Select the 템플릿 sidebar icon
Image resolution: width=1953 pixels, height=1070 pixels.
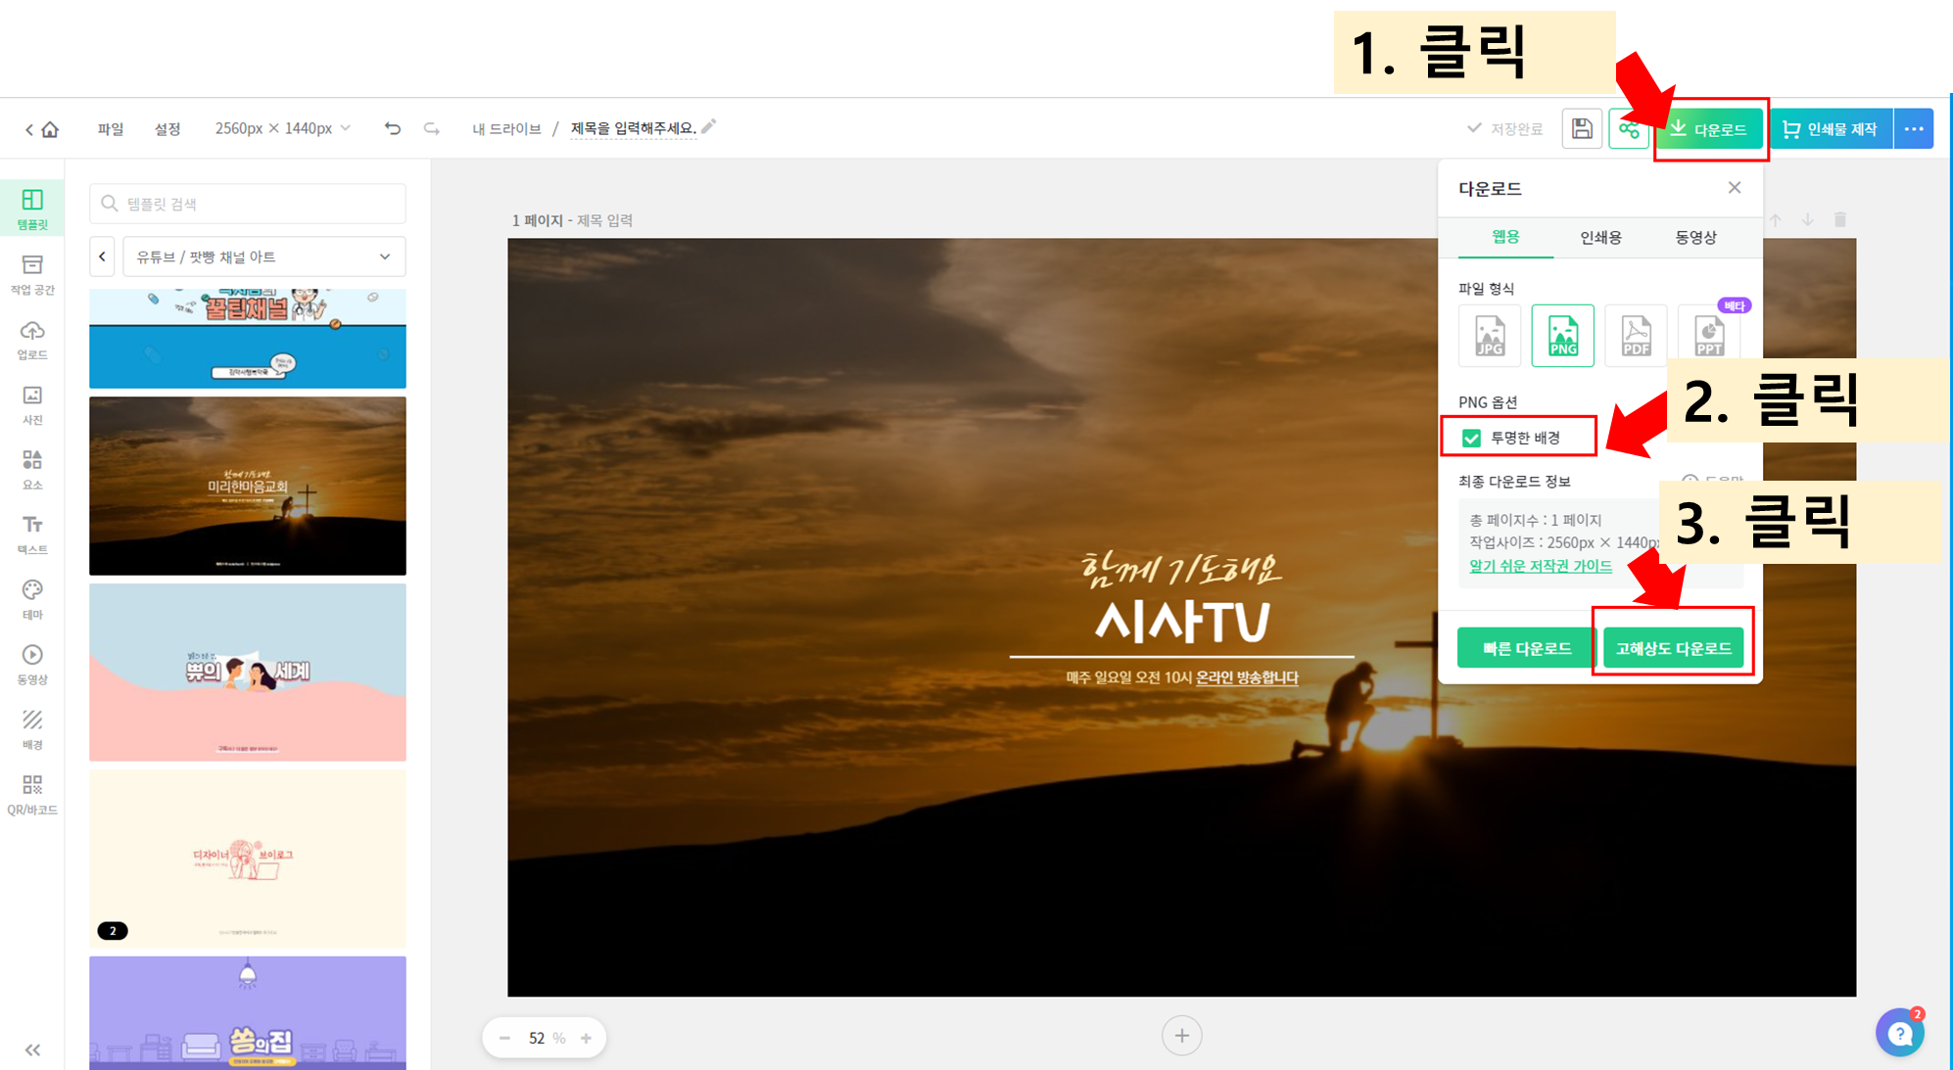(x=32, y=209)
